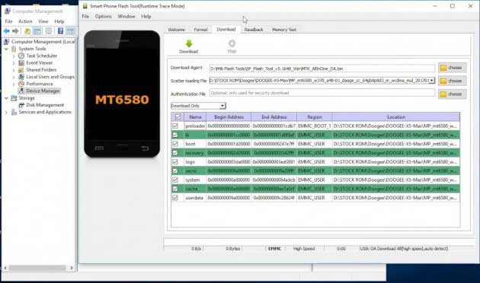Select Local Users and Groups tree node
Viewport: 480px width, 283px height.
tap(50, 77)
